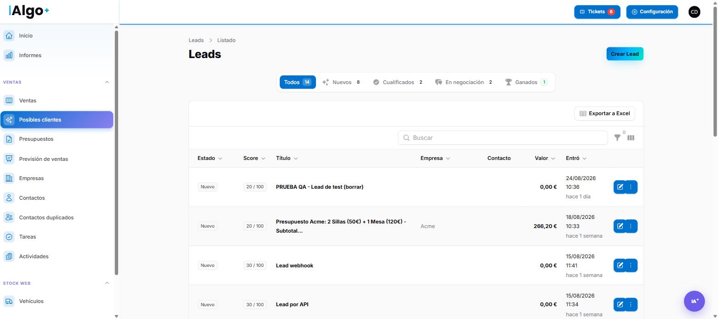Switch to the Ganados tab

coord(527,82)
